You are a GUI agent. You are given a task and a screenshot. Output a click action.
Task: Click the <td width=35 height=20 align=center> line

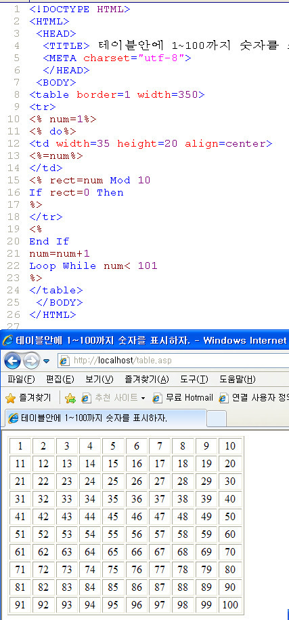click(151, 143)
